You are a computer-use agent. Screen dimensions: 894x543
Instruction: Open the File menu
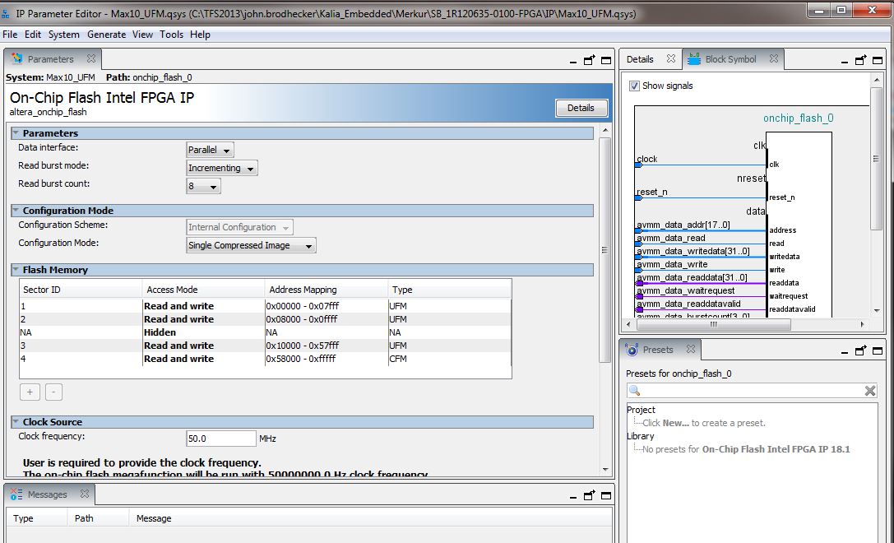10,35
